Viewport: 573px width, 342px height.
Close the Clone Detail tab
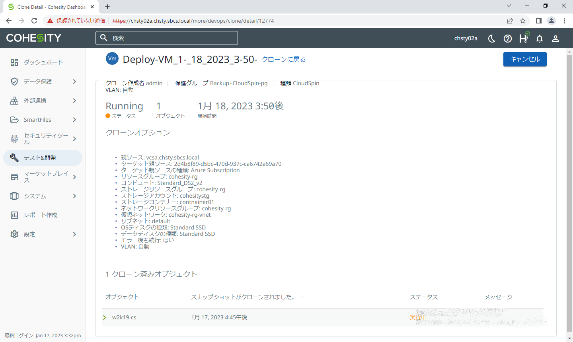tap(93, 7)
